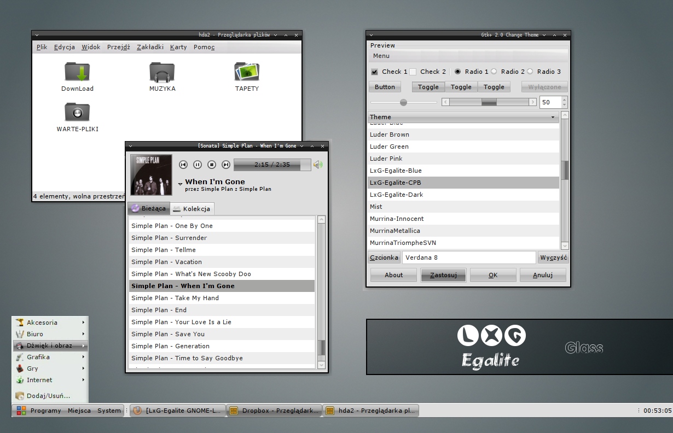673x433 pixels.
Task: Expand the song info arrow in Sonata
Action: point(180,184)
